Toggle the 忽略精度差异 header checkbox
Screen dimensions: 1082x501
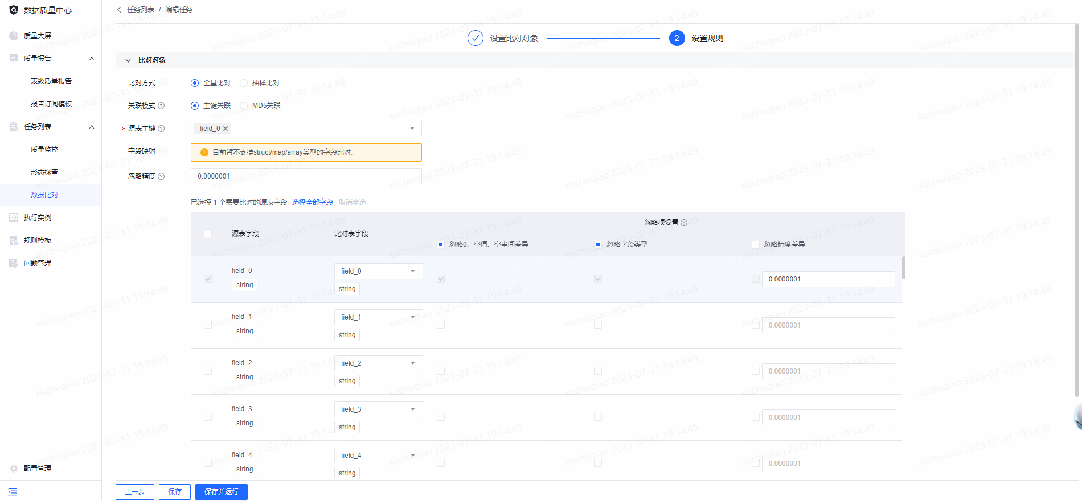[756, 245]
